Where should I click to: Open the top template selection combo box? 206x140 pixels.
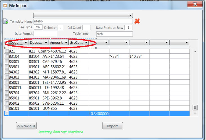pos(83,15)
